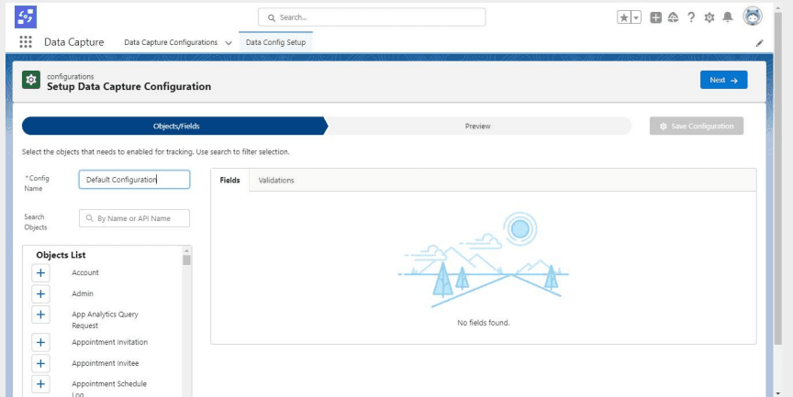The height and width of the screenshot is (397, 793).
Task: Click the Account object name
Action: coord(85,272)
